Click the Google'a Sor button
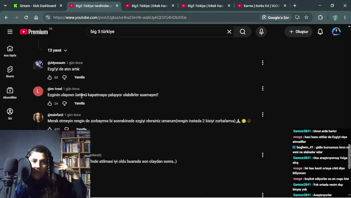 tap(275, 17)
